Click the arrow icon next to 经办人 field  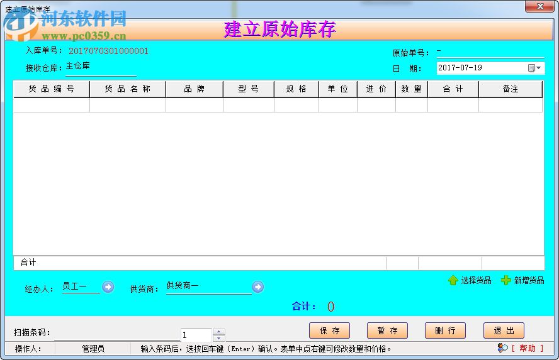[x=108, y=286]
